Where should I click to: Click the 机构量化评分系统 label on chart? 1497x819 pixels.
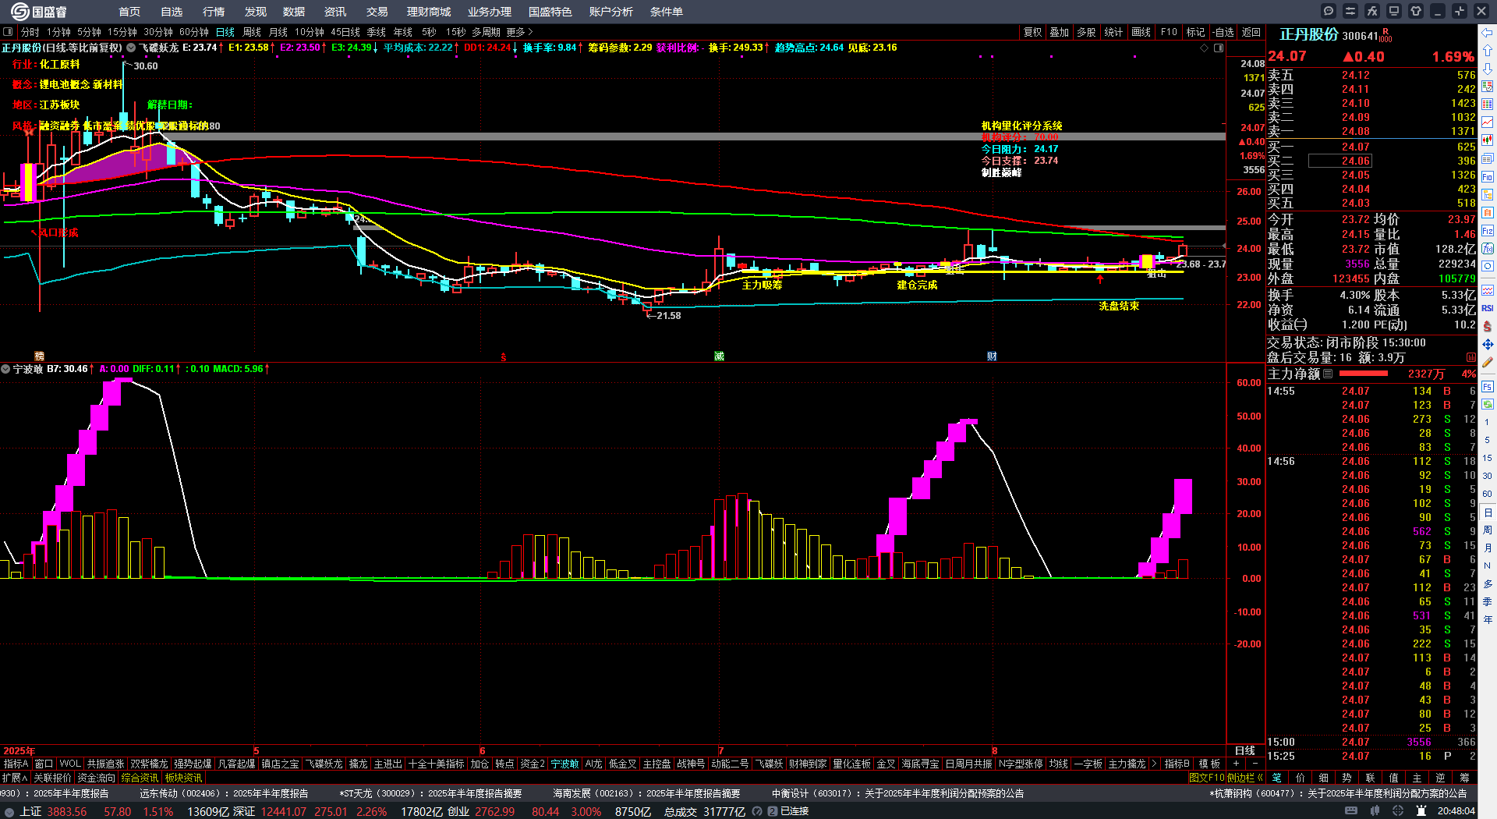[x=1021, y=126]
